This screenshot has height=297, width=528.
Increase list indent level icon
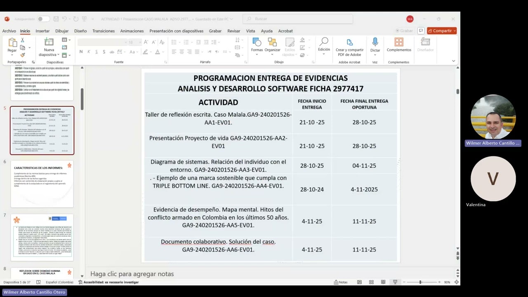206,42
